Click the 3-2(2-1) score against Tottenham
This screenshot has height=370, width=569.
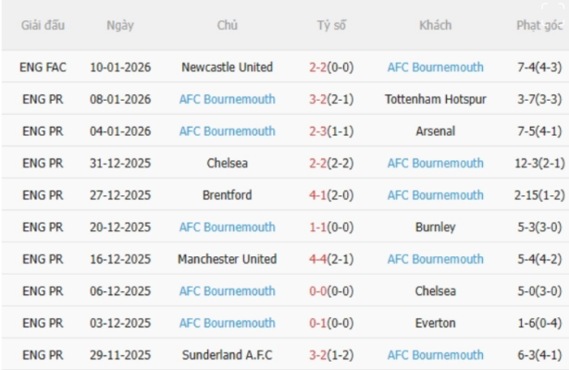328,99
